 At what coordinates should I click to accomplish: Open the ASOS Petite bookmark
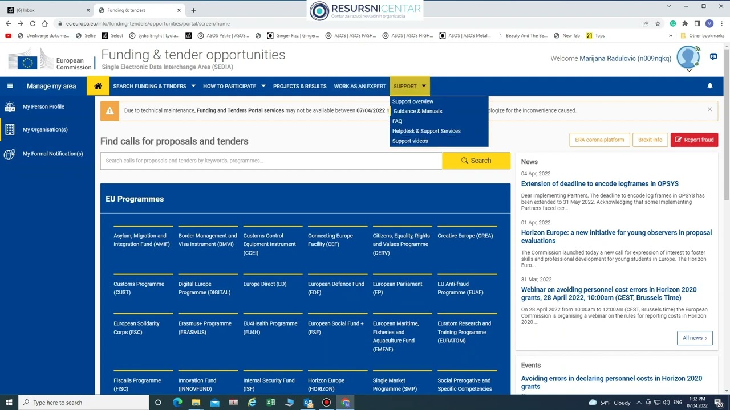pyautogui.click(x=223, y=35)
